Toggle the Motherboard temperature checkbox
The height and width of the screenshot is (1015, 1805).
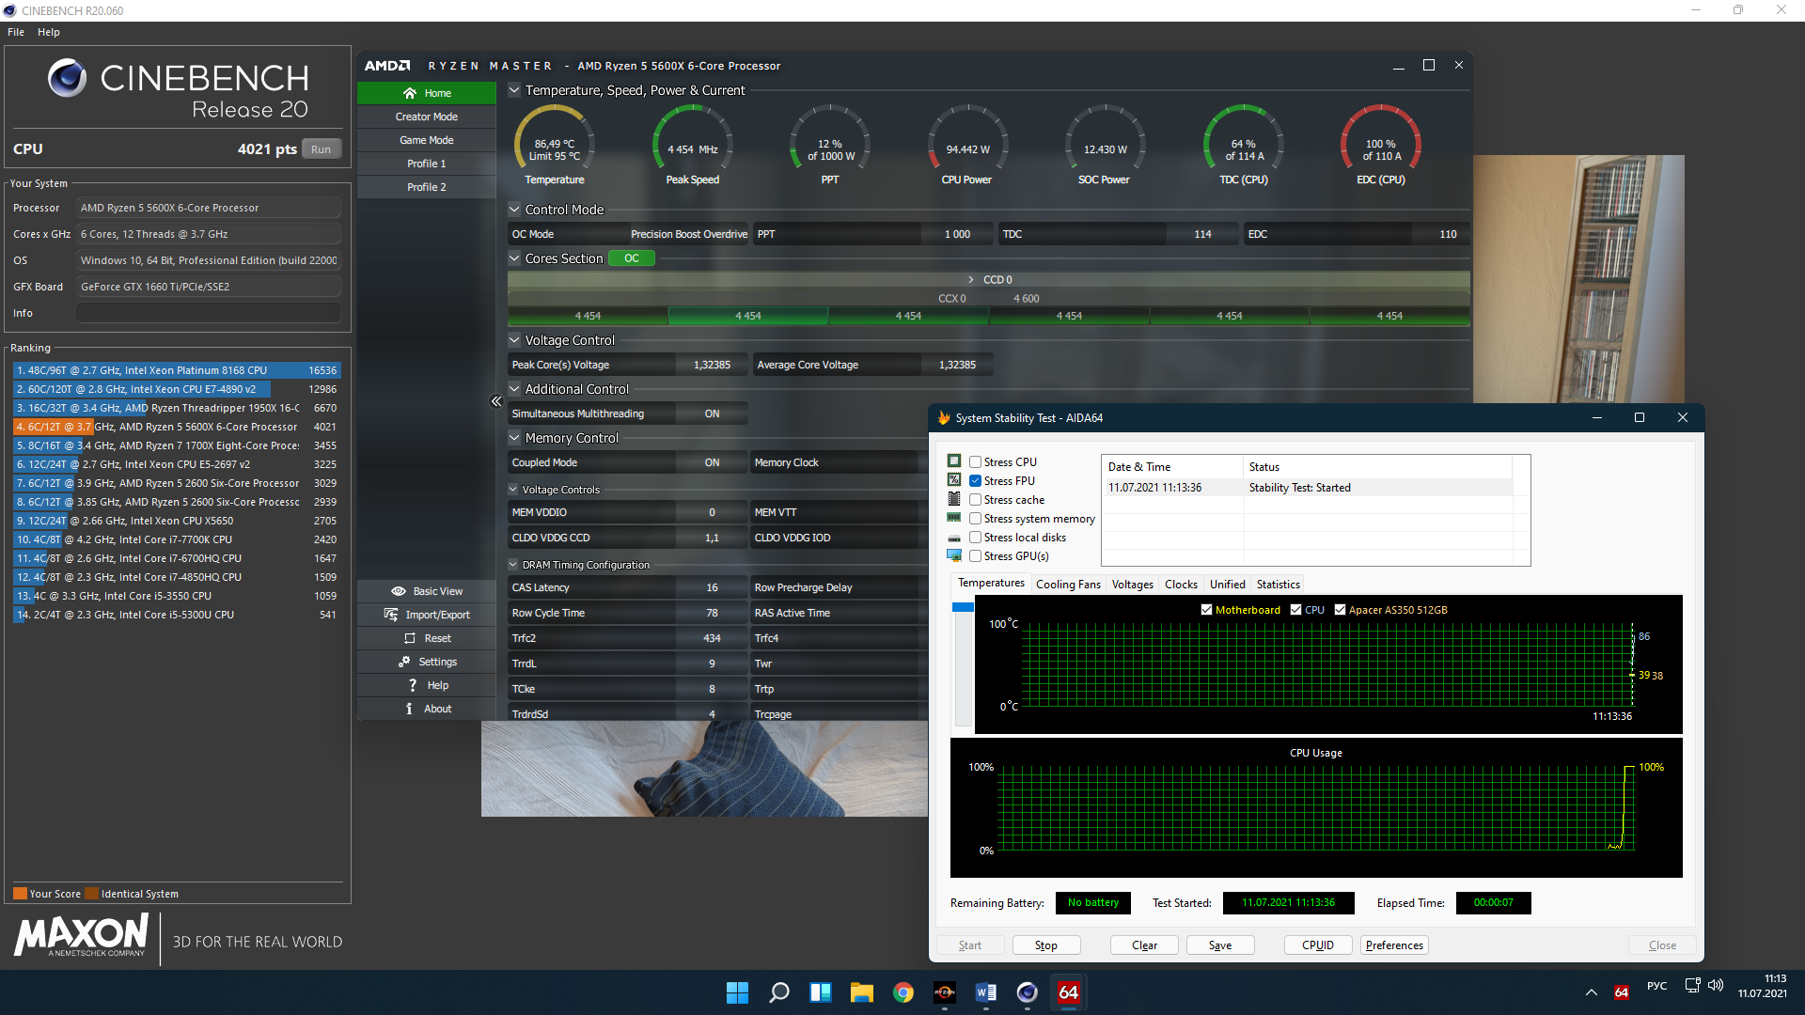pos(1206,610)
